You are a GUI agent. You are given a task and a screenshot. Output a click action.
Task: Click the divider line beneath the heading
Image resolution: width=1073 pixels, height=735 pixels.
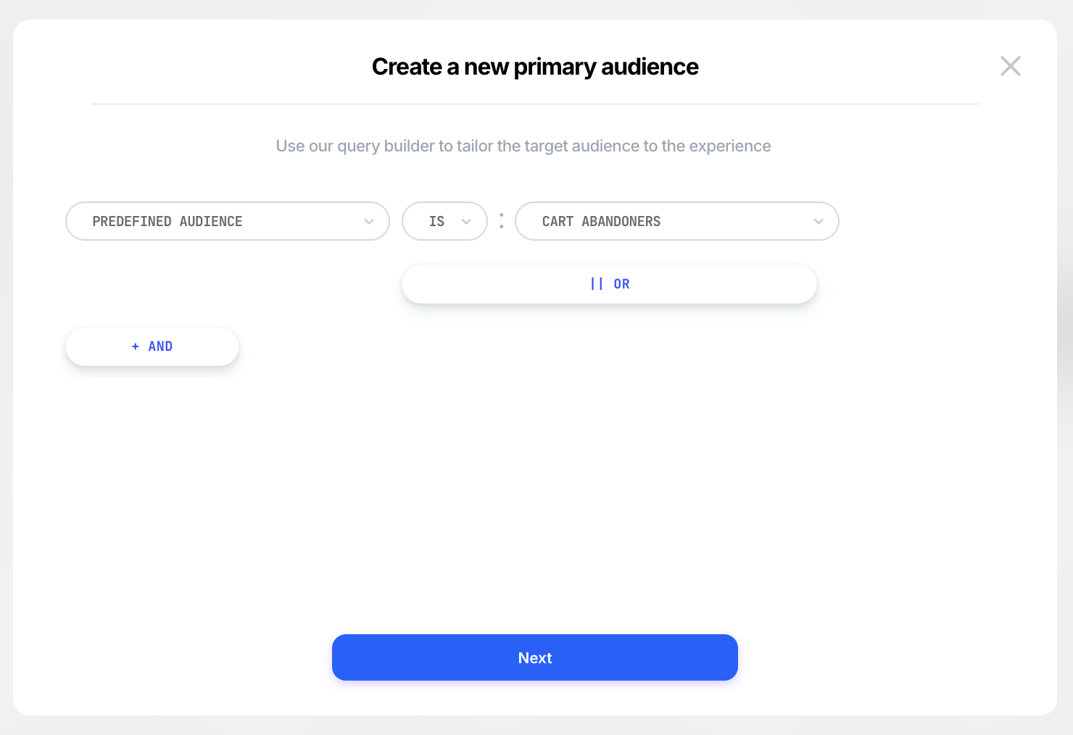tap(535, 104)
